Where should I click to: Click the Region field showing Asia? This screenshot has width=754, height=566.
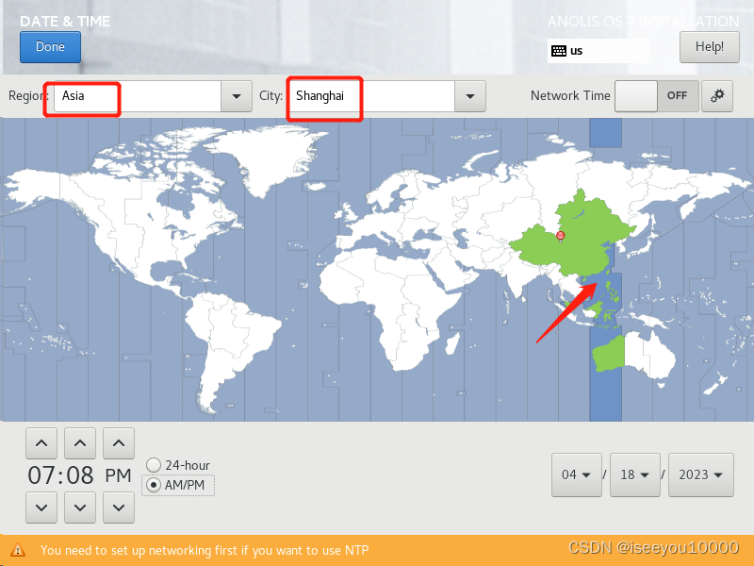click(138, 96)
